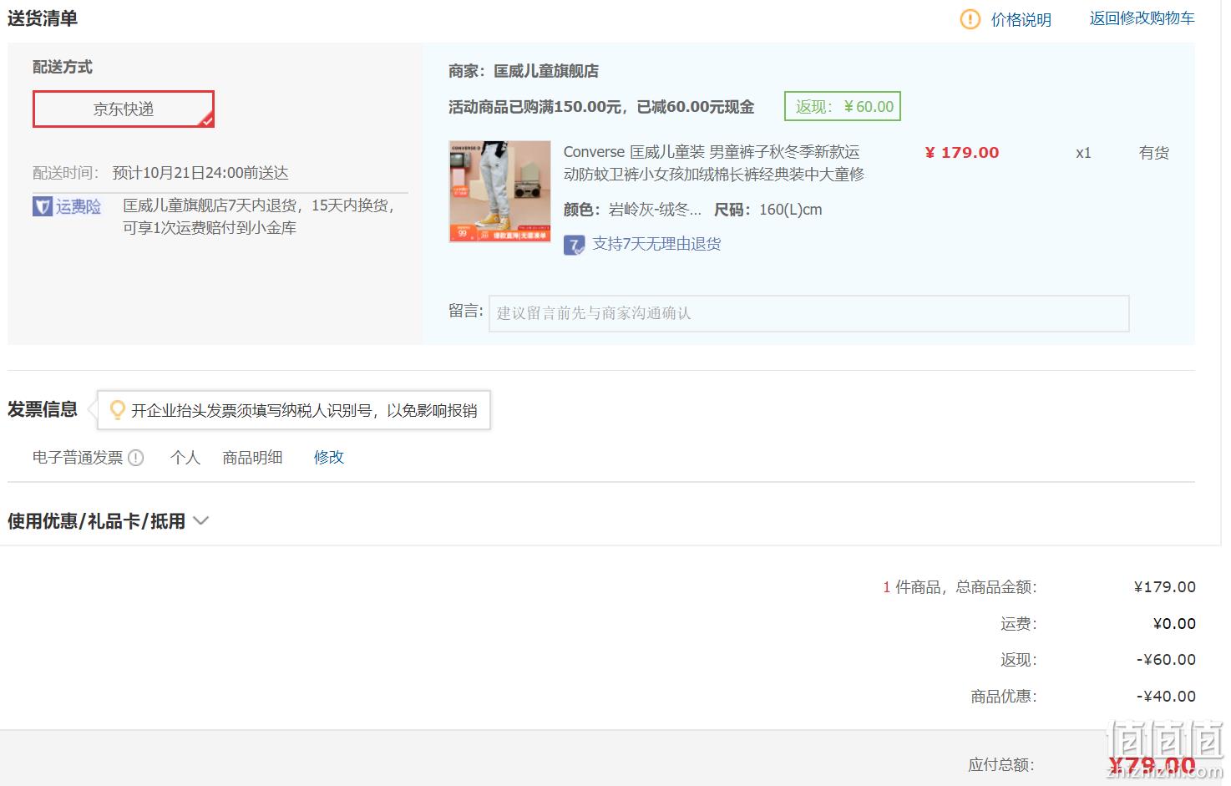1231x786 pixels.
Task: Click the 应付总额 total amount label
Action: coord(1001,764)
